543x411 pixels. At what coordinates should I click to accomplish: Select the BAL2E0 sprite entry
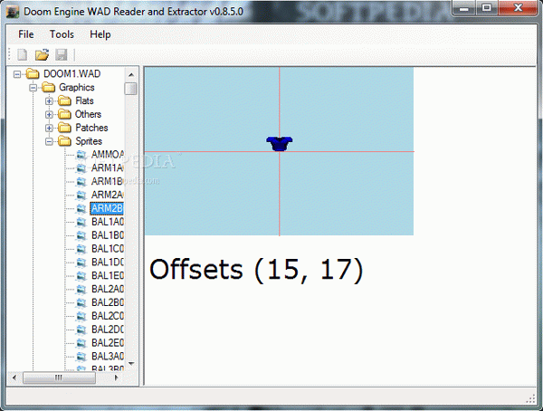click(x=108, y=343)
